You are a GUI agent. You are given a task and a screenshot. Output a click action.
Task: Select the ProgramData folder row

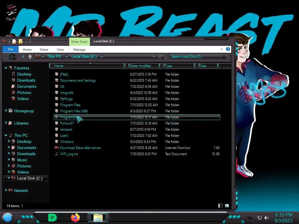137,117
